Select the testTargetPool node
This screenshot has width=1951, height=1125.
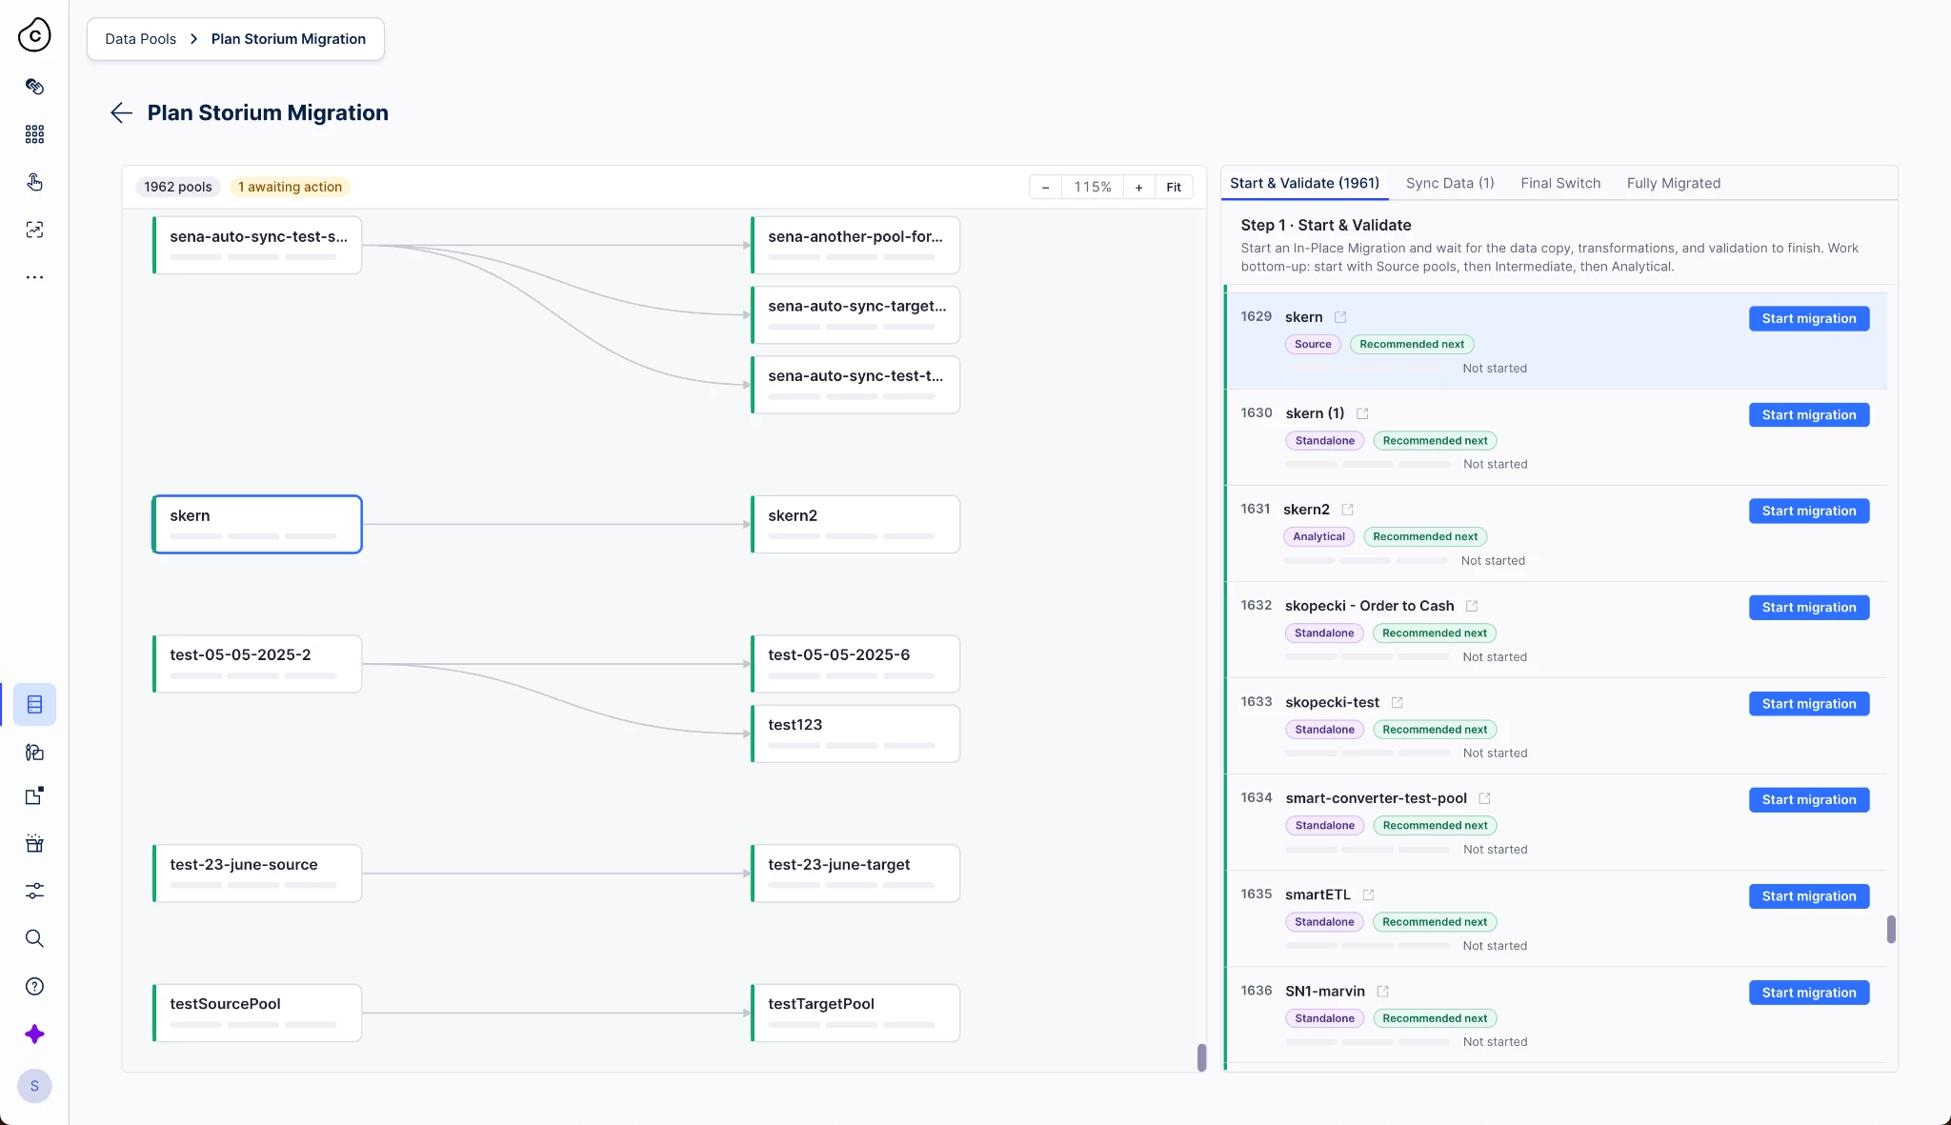(855, 1013)
